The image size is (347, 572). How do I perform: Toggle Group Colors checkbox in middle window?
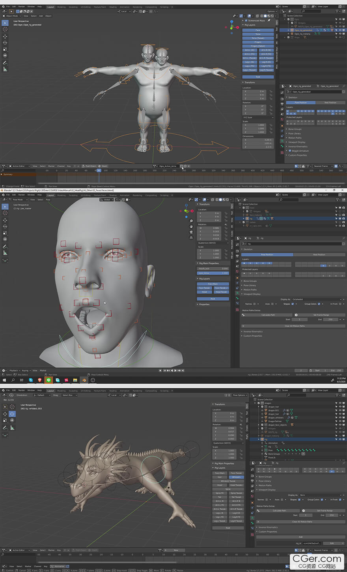319,304
